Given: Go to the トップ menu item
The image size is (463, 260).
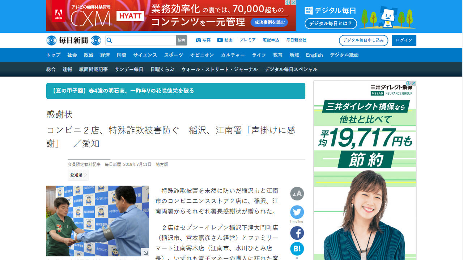Looking at the screenshot, I should coord(54,55).
